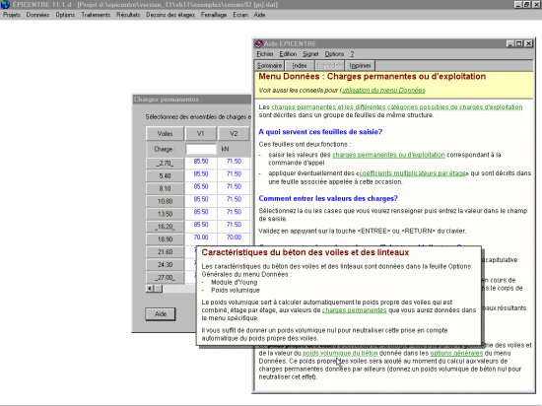
Task: Open the Traitements menu
Action: 96,15
